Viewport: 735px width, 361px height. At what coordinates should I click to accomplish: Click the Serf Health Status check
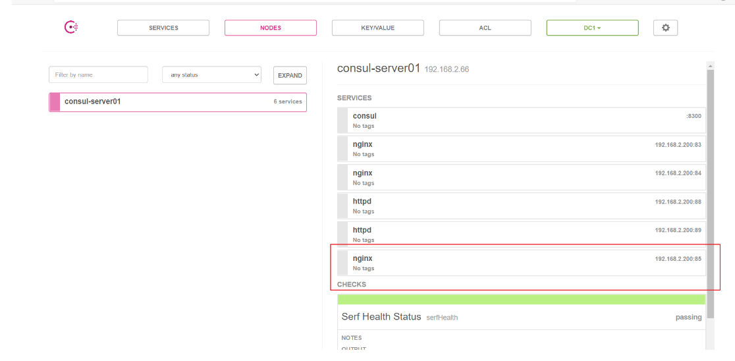pos(381,317)
